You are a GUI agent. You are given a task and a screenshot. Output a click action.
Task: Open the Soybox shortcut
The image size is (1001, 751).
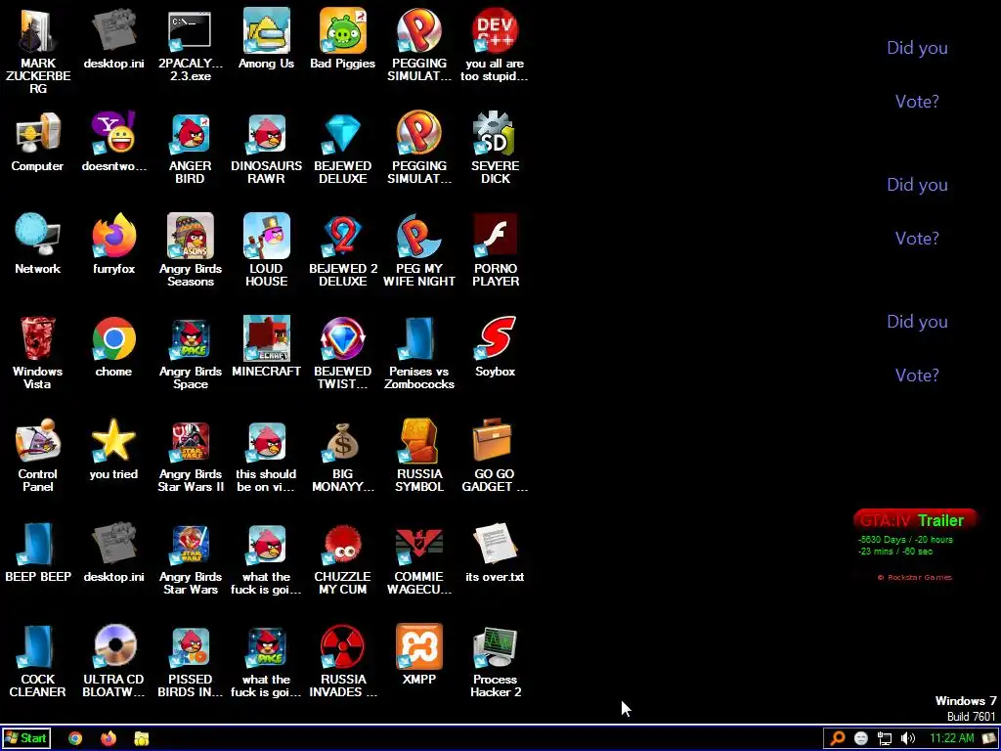(495, 339)
